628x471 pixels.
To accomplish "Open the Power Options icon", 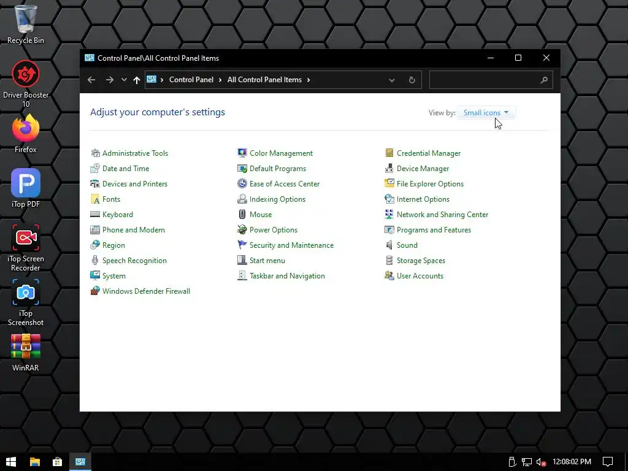I will [242, 230].
